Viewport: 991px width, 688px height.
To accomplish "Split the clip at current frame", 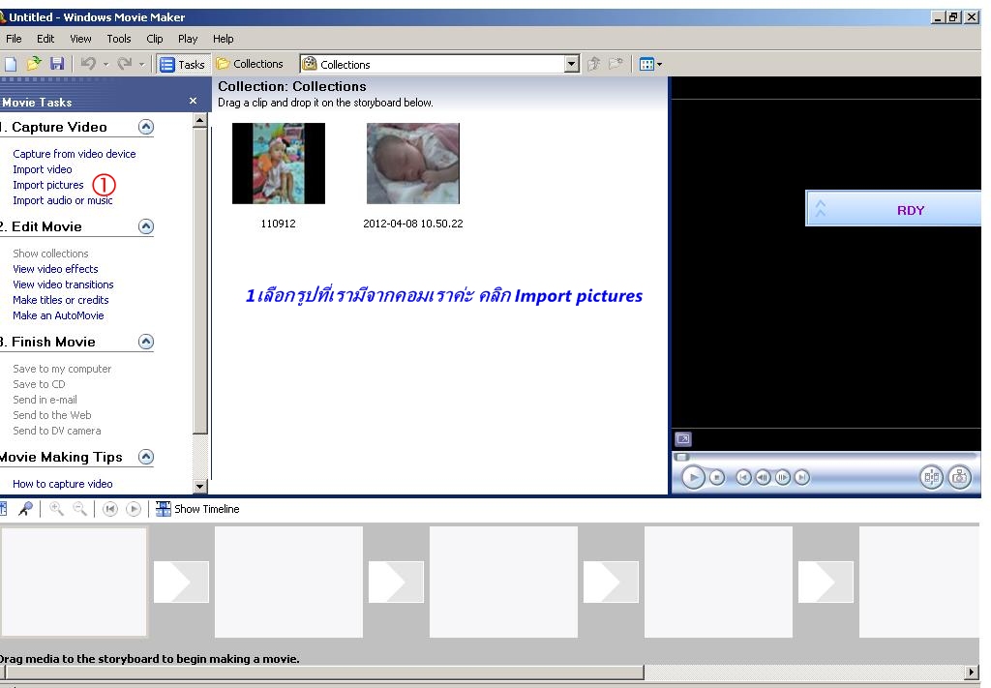I will (x=931, y=477).
